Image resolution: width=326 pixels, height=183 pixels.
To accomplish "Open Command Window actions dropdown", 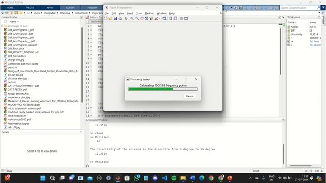I will 283,120.
